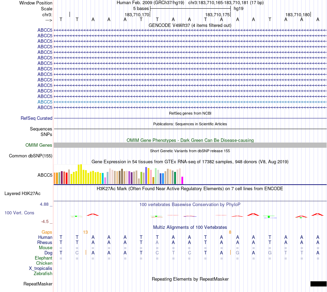This screenshot has width=327, height=292.
Task: Open the GENCODE V49lift37 track title
Action: 190,25
